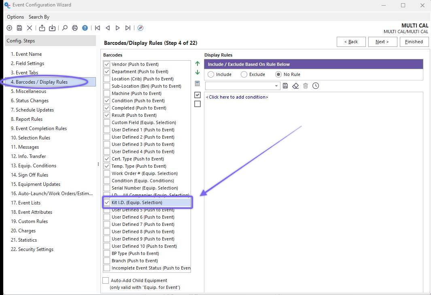Viewport: 431px width, 295px height.
Task: Jump to the first record using toolbar arrow
Action: [98, 28]
